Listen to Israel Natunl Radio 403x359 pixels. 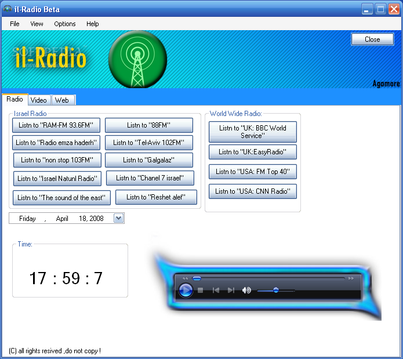coord(57,179)
